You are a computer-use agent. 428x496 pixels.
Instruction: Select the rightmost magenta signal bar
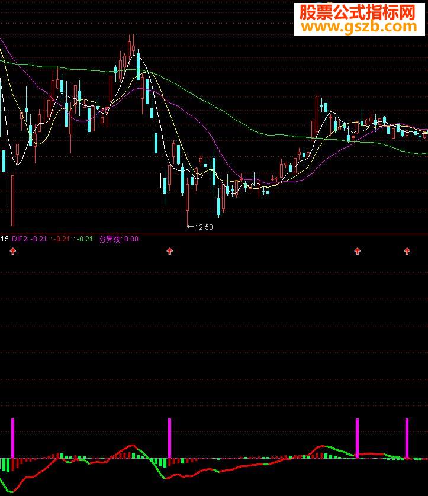pyautogui.click(x=407, y=438)
